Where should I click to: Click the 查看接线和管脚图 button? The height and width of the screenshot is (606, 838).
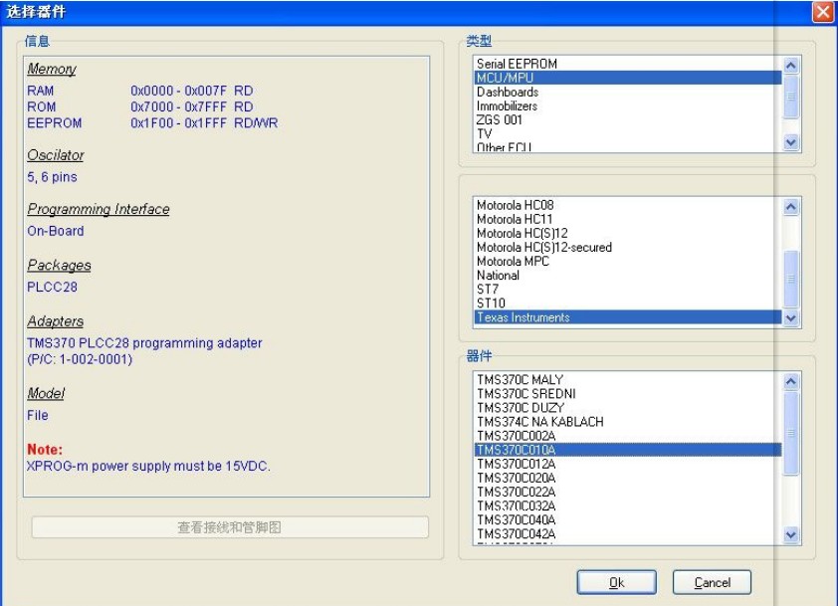pos(230,527)
